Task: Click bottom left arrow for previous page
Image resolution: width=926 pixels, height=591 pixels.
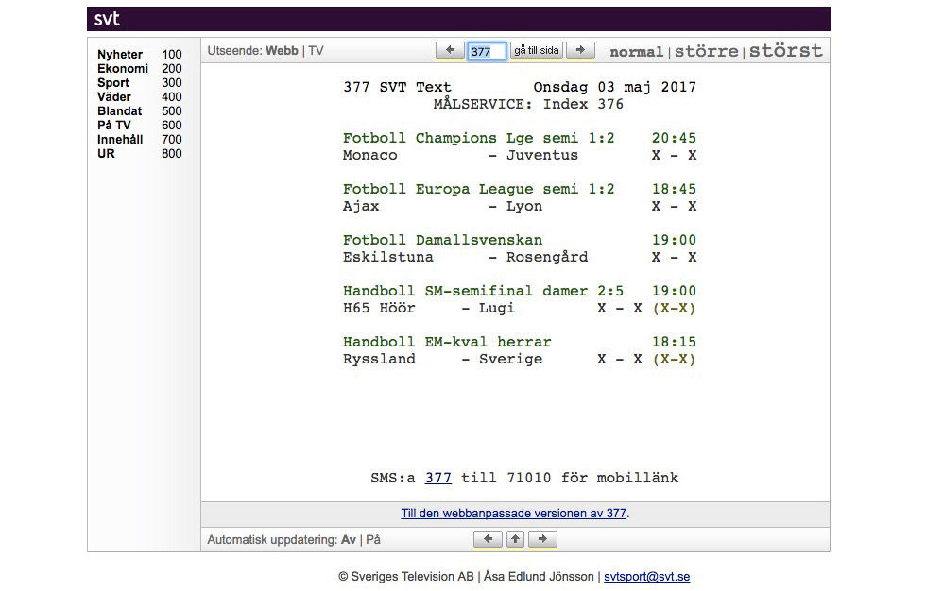Action: 488,539
